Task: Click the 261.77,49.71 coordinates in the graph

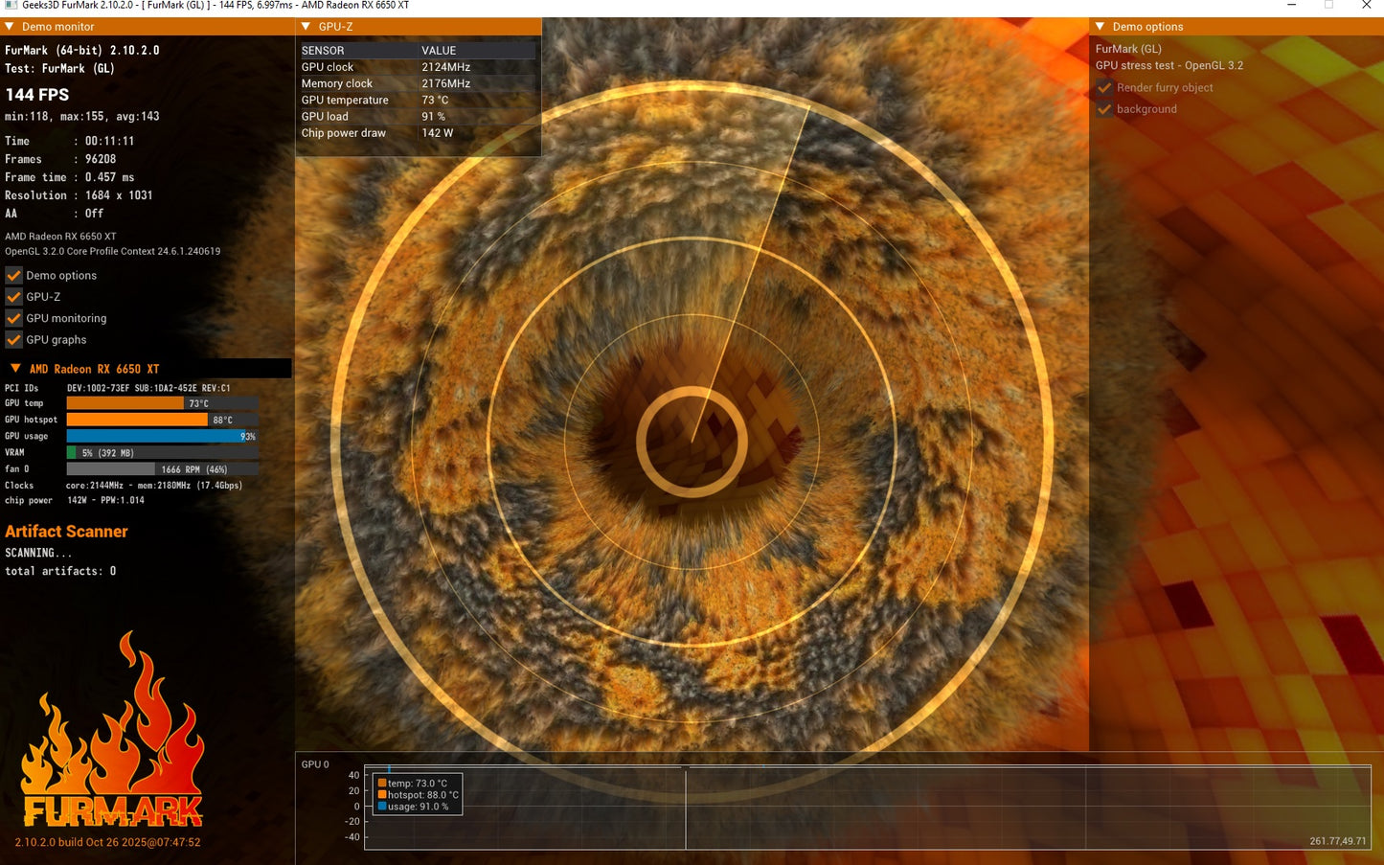Action: (x=1338, y=841)
